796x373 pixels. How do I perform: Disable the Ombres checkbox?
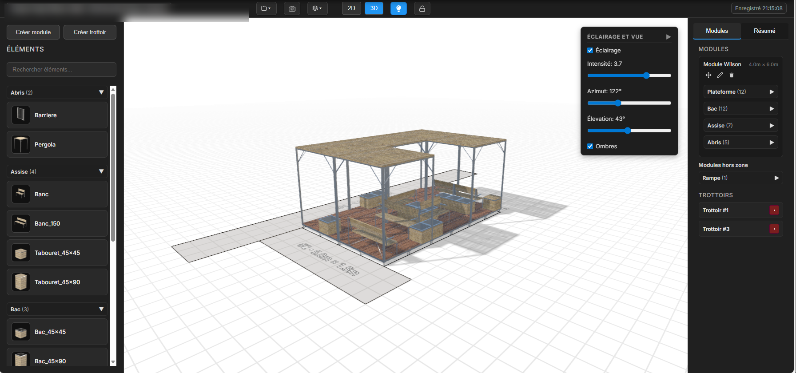click(x=590, y=147)
